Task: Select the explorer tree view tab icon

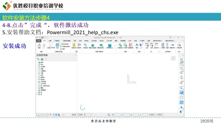Action: (38, 59)
